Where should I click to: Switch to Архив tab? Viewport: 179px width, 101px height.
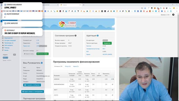click(x=76, y=66)
